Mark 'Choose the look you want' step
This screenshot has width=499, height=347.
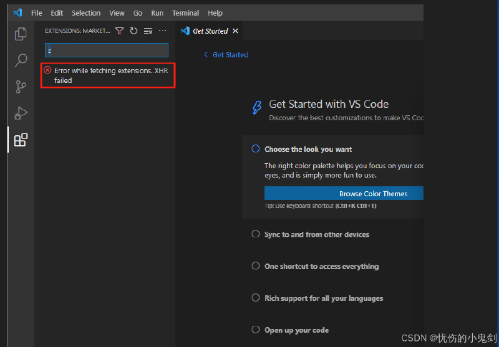(x=256, y=149)
